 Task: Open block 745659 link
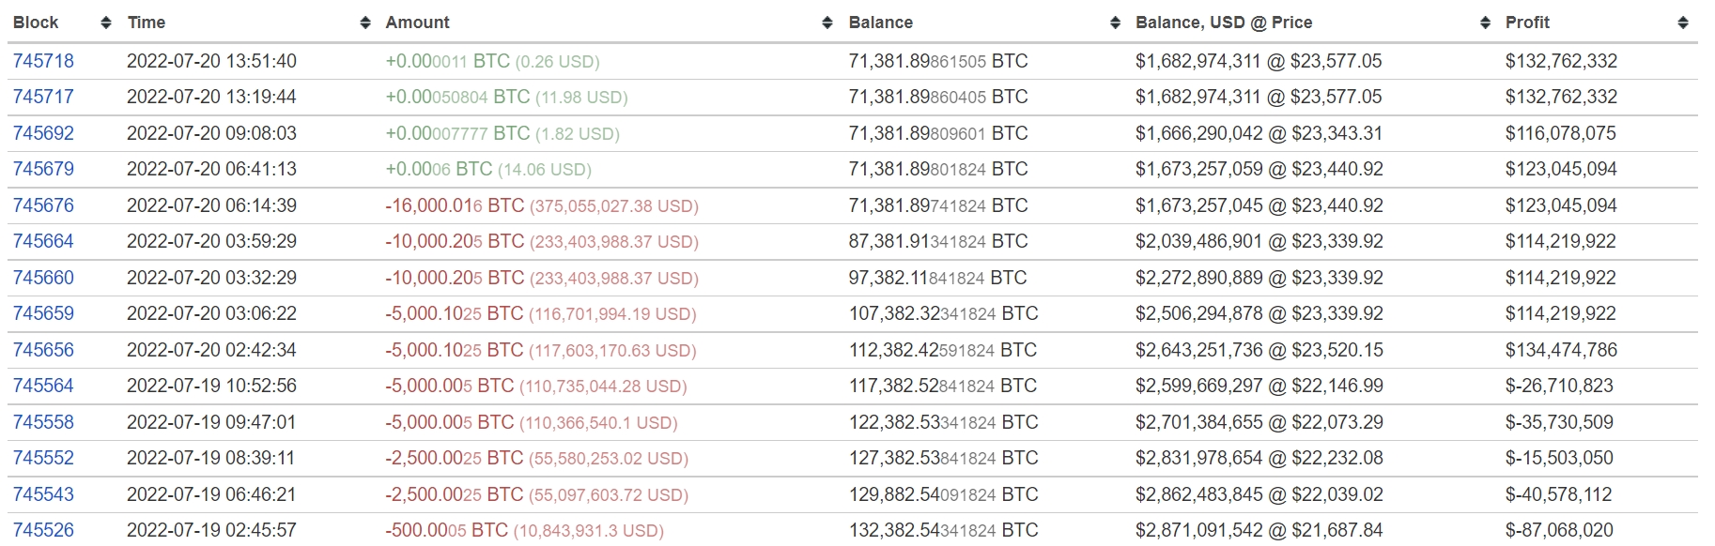point(43,313)
